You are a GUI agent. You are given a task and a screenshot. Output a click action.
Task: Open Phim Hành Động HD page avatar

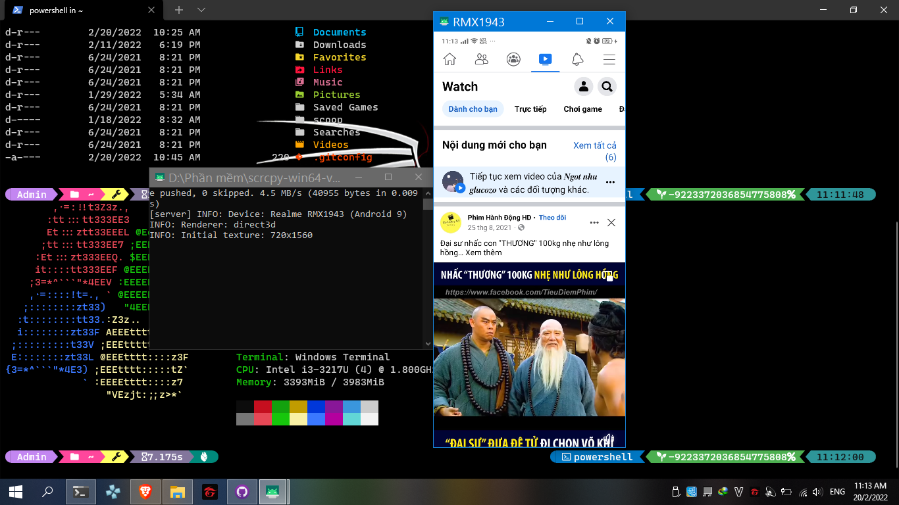pos(451,222)
